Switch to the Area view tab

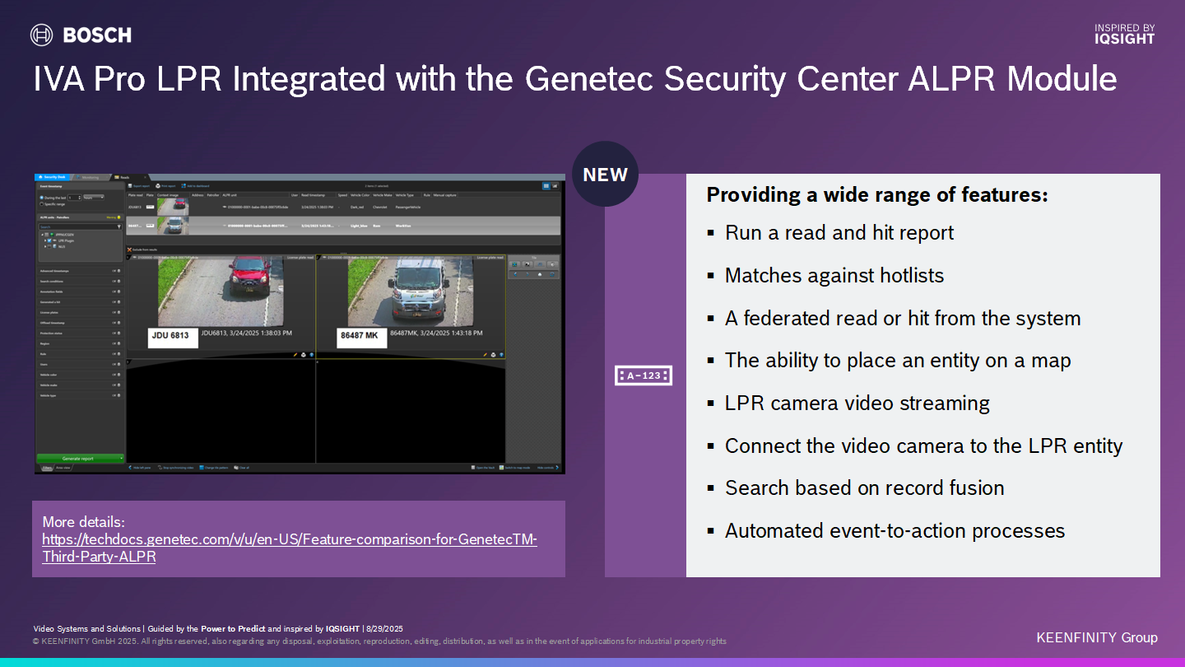tap(63, 468)
